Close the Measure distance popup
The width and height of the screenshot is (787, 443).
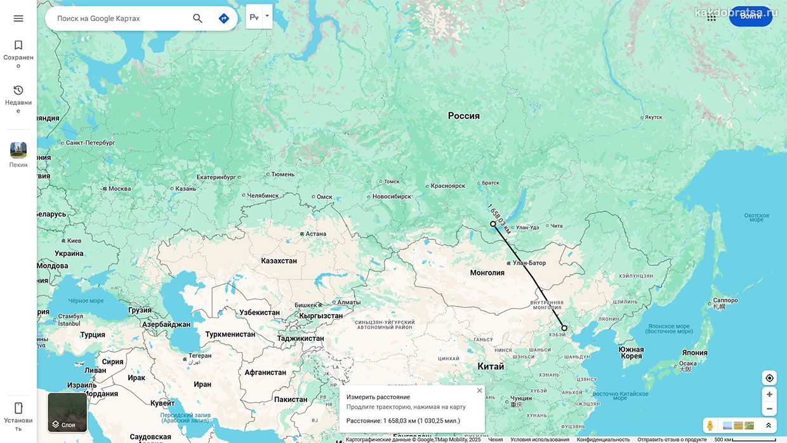click(479, 390)
